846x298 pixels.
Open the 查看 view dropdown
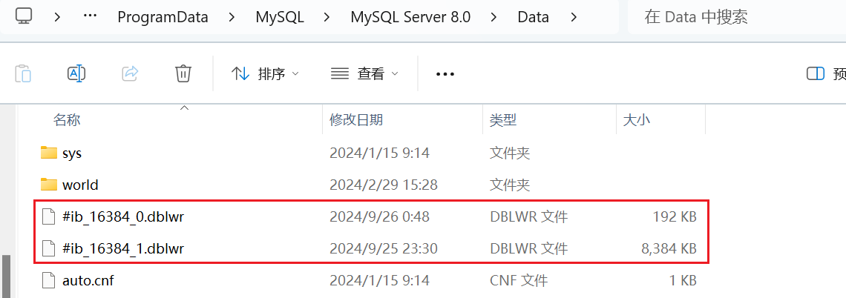pos(364,73)
